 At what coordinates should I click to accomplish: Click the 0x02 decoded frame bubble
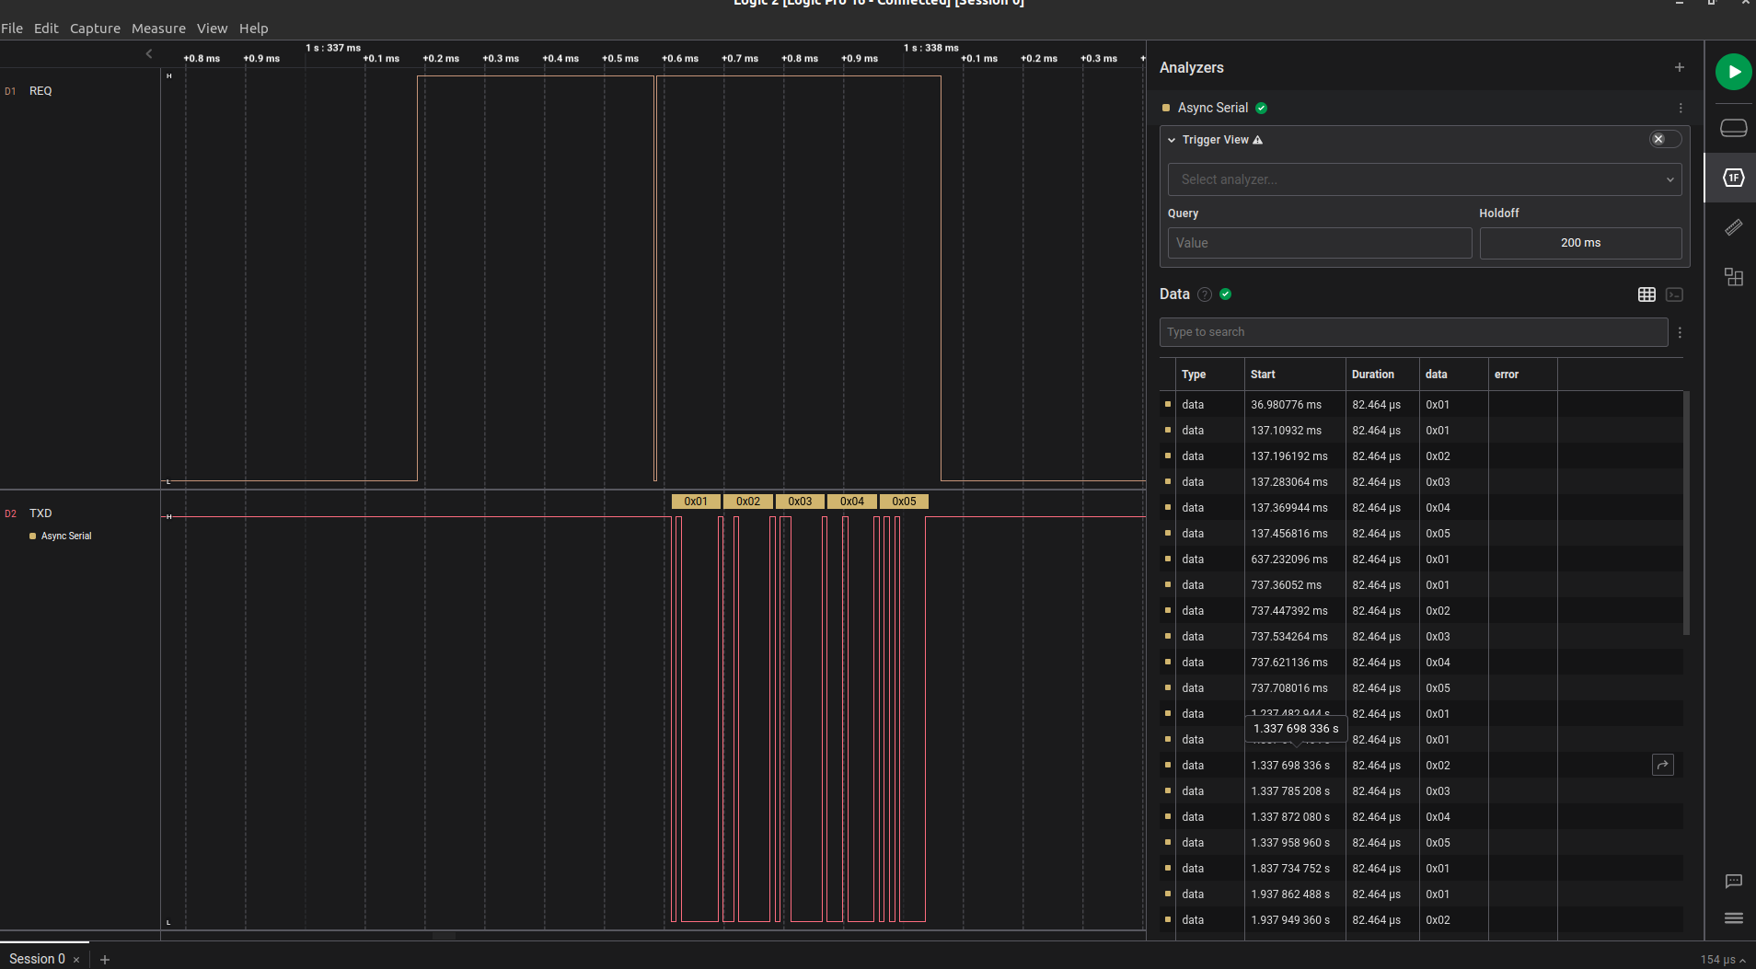click(x=748, y=502)
